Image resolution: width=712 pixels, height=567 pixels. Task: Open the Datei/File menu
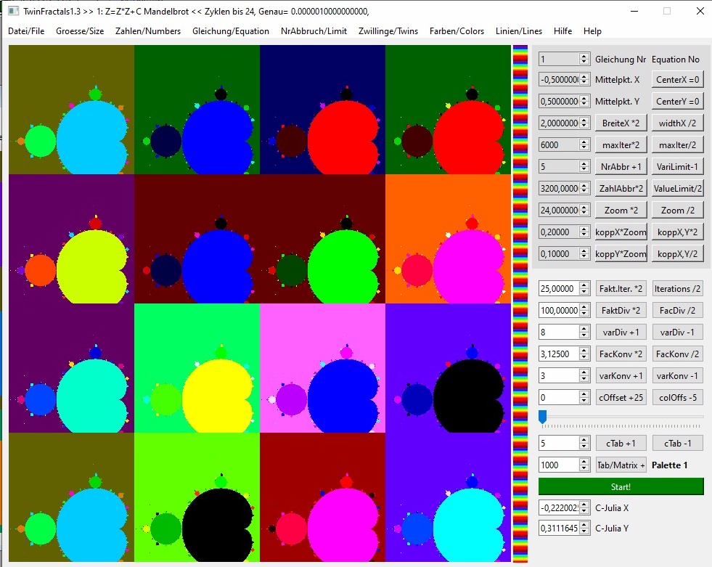26,31
